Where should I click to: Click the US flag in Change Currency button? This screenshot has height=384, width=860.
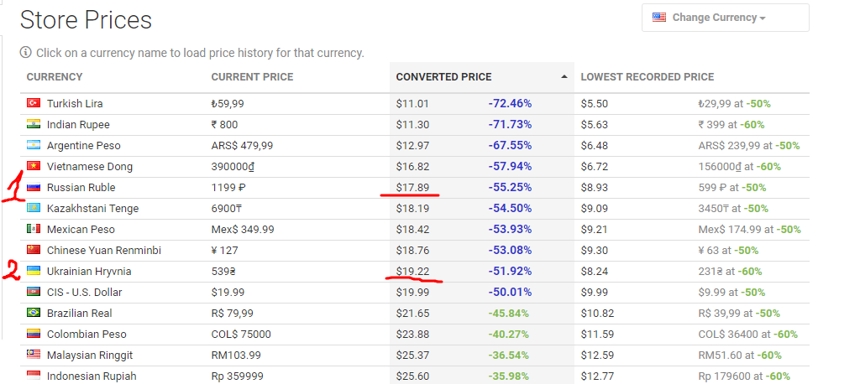pos(658,18)
